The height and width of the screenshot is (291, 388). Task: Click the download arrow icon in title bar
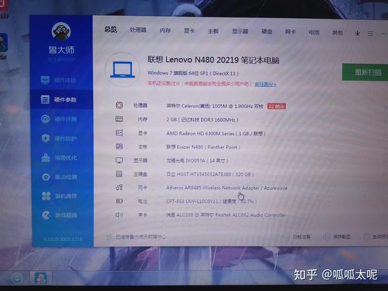pyautogui.click(x=358, y=33)
